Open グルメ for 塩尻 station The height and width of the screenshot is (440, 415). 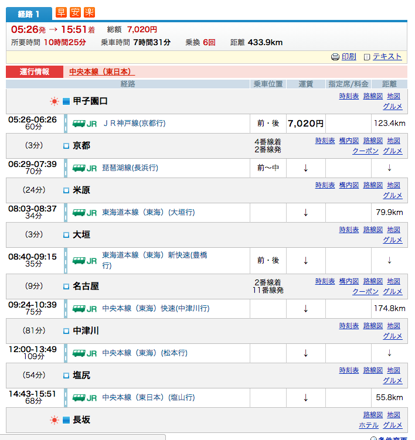tap(393, 381)
